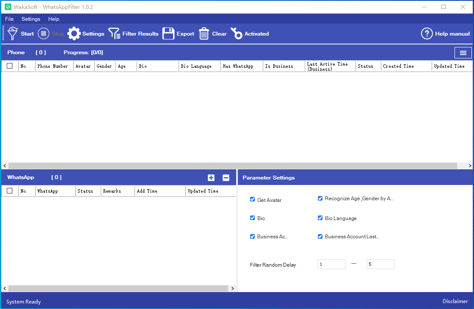Toggle Business Account Last... checkbox

pyautogui.click(x=320, y=237)
